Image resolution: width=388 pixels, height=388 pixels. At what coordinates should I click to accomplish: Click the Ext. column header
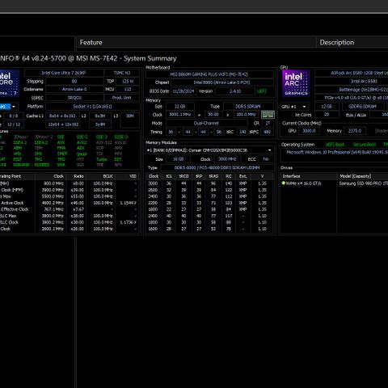pos(243,176)
